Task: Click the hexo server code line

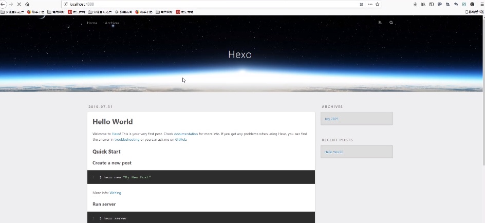Action: [113, 218]
